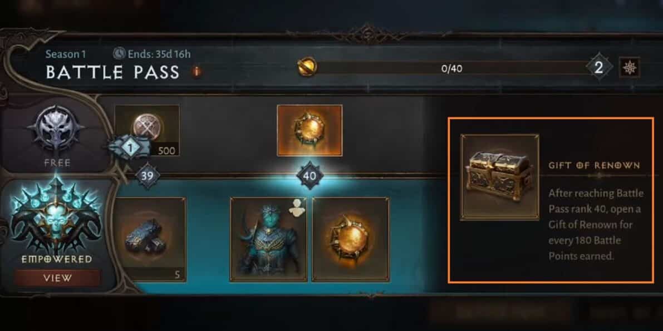The image size is (663, 331).
Task: Click the orange info icon beside Battle Pass
Action: (196, 71)
